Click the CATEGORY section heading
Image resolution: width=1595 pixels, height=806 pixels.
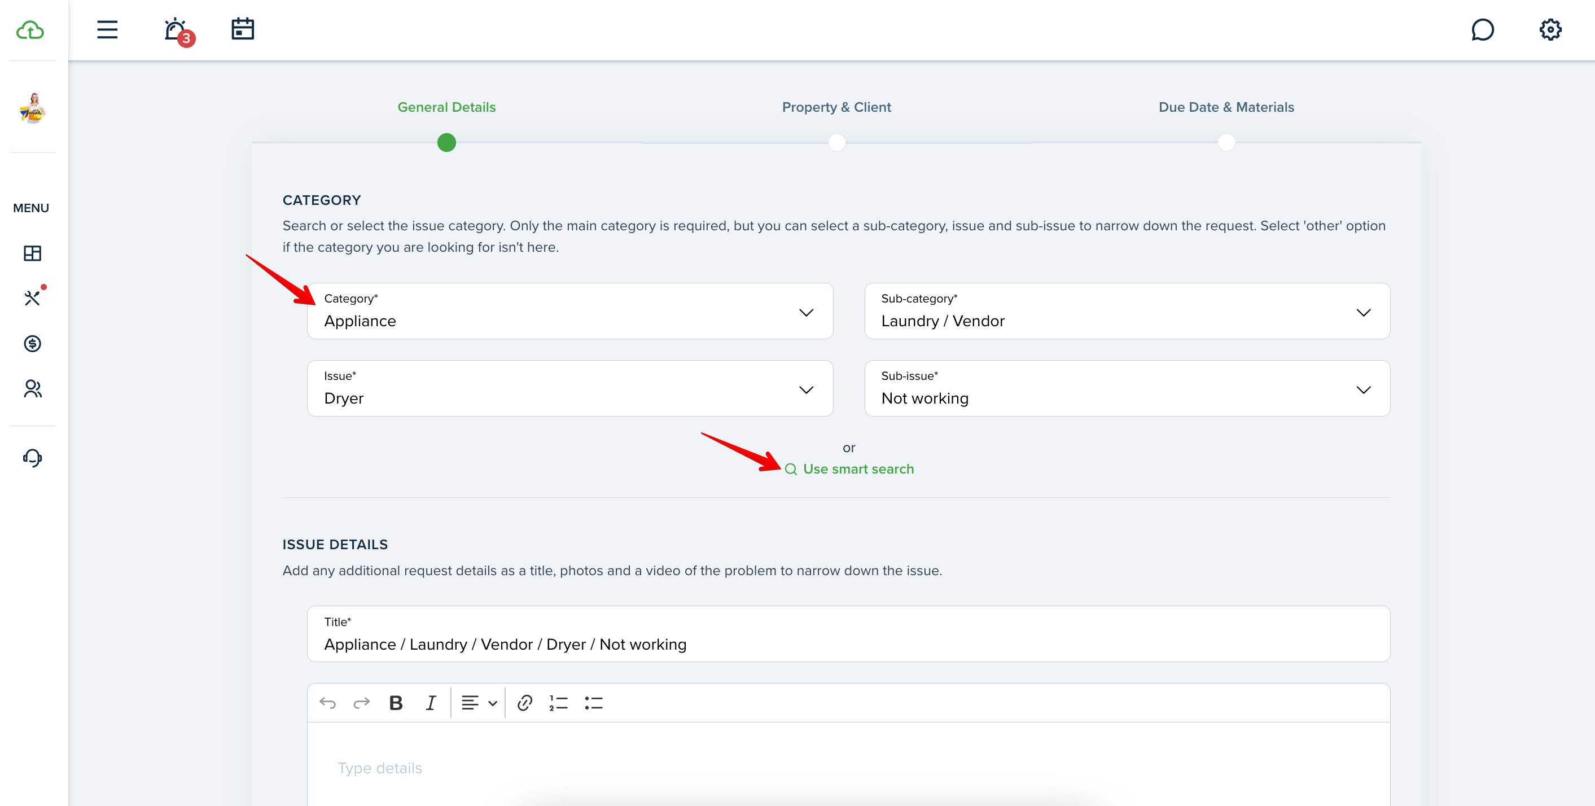pyautogui.click(x=322, y=200)
